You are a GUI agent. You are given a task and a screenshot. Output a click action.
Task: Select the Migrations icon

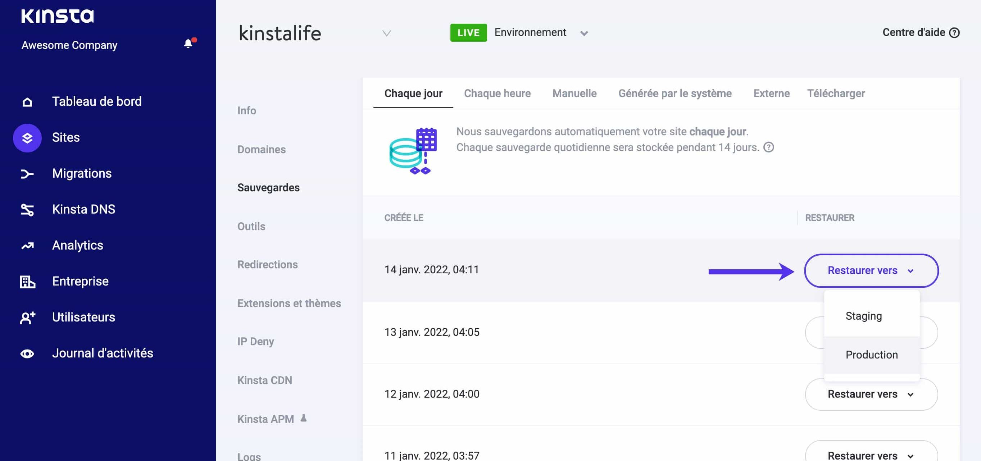27,174
